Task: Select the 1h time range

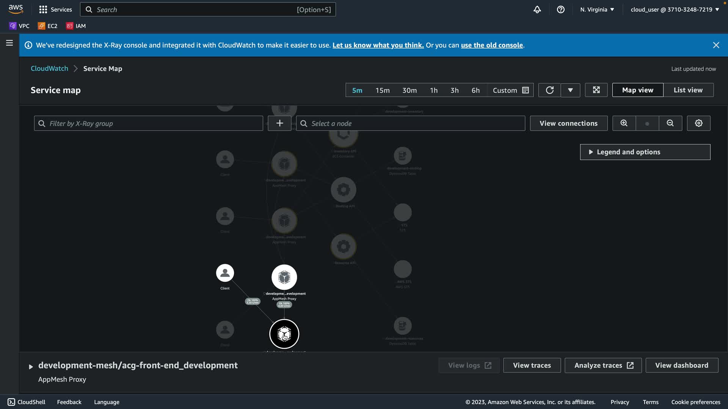Action: tap(433, 90)
